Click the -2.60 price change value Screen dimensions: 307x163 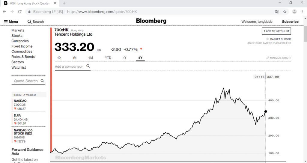116,49
